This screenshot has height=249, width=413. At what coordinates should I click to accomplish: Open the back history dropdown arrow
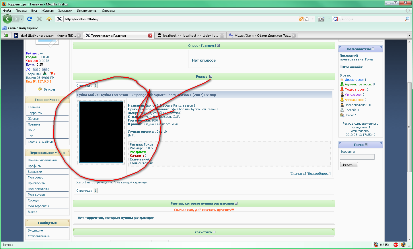(x=22, y=19)
